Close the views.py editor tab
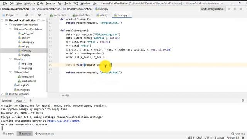 click(129, 15)
